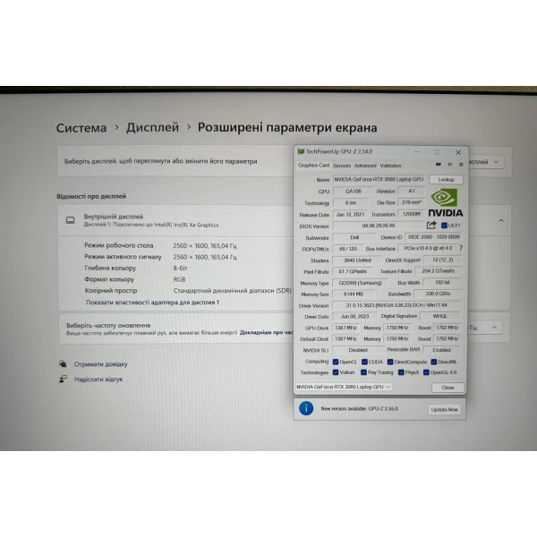The height and width of the screenshot is (537, 537).
Task: Click the internal display laptop icon
Action: 71,220
